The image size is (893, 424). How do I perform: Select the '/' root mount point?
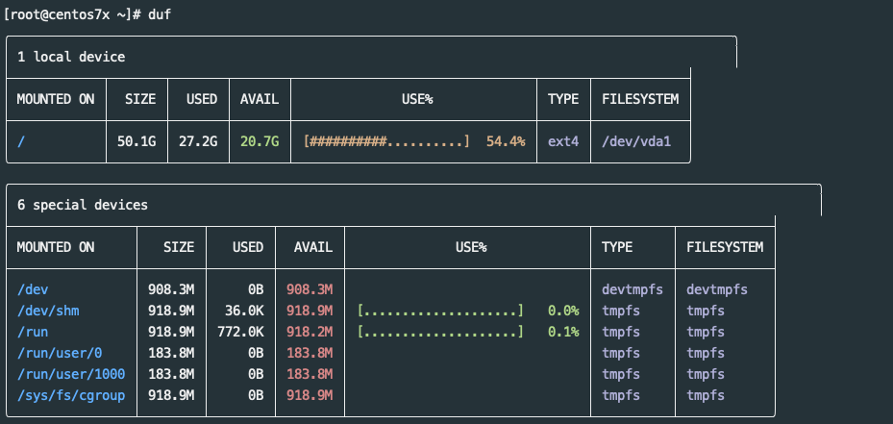(x=21, y=141)
